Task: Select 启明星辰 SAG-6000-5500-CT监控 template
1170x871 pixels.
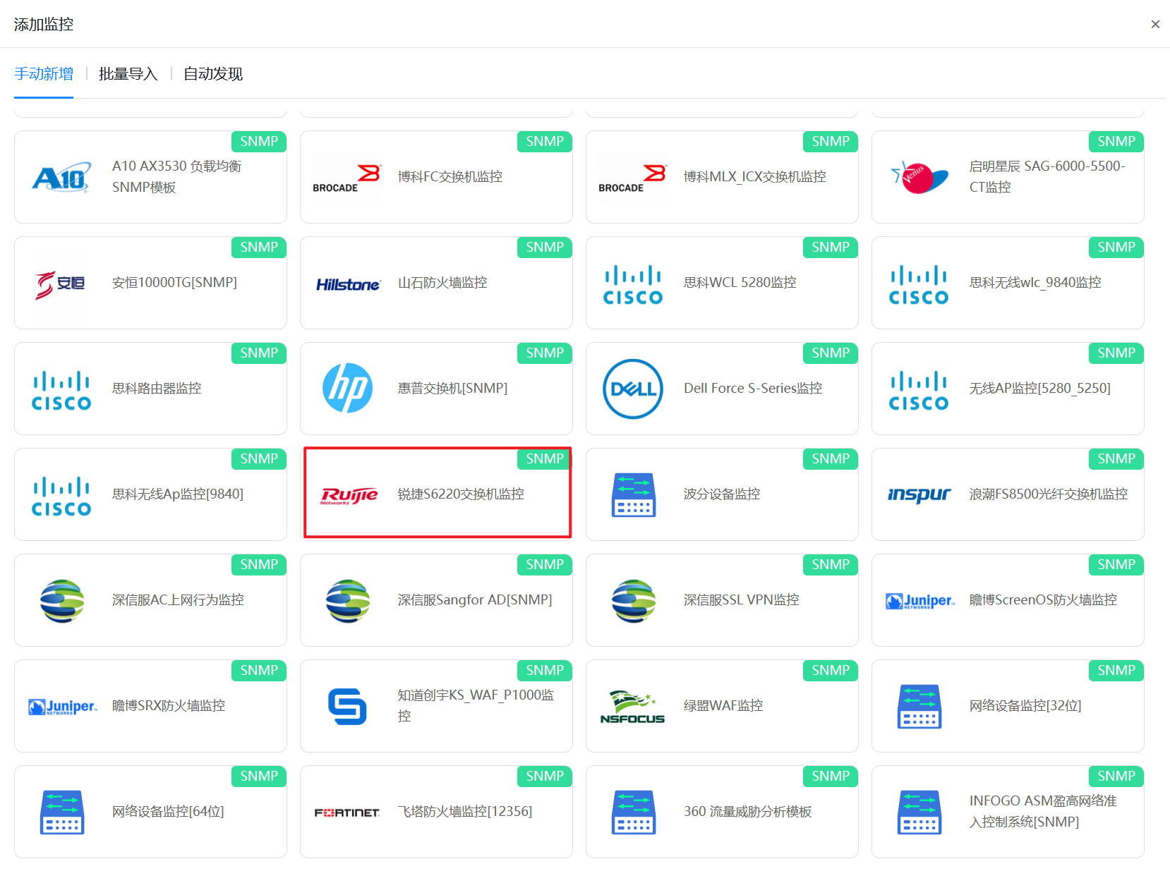Action: pyautogui.click(x=1008, y=177)
